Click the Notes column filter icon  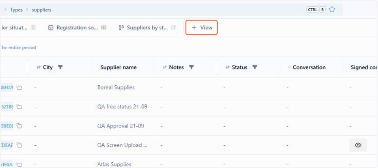click(191, 67)
